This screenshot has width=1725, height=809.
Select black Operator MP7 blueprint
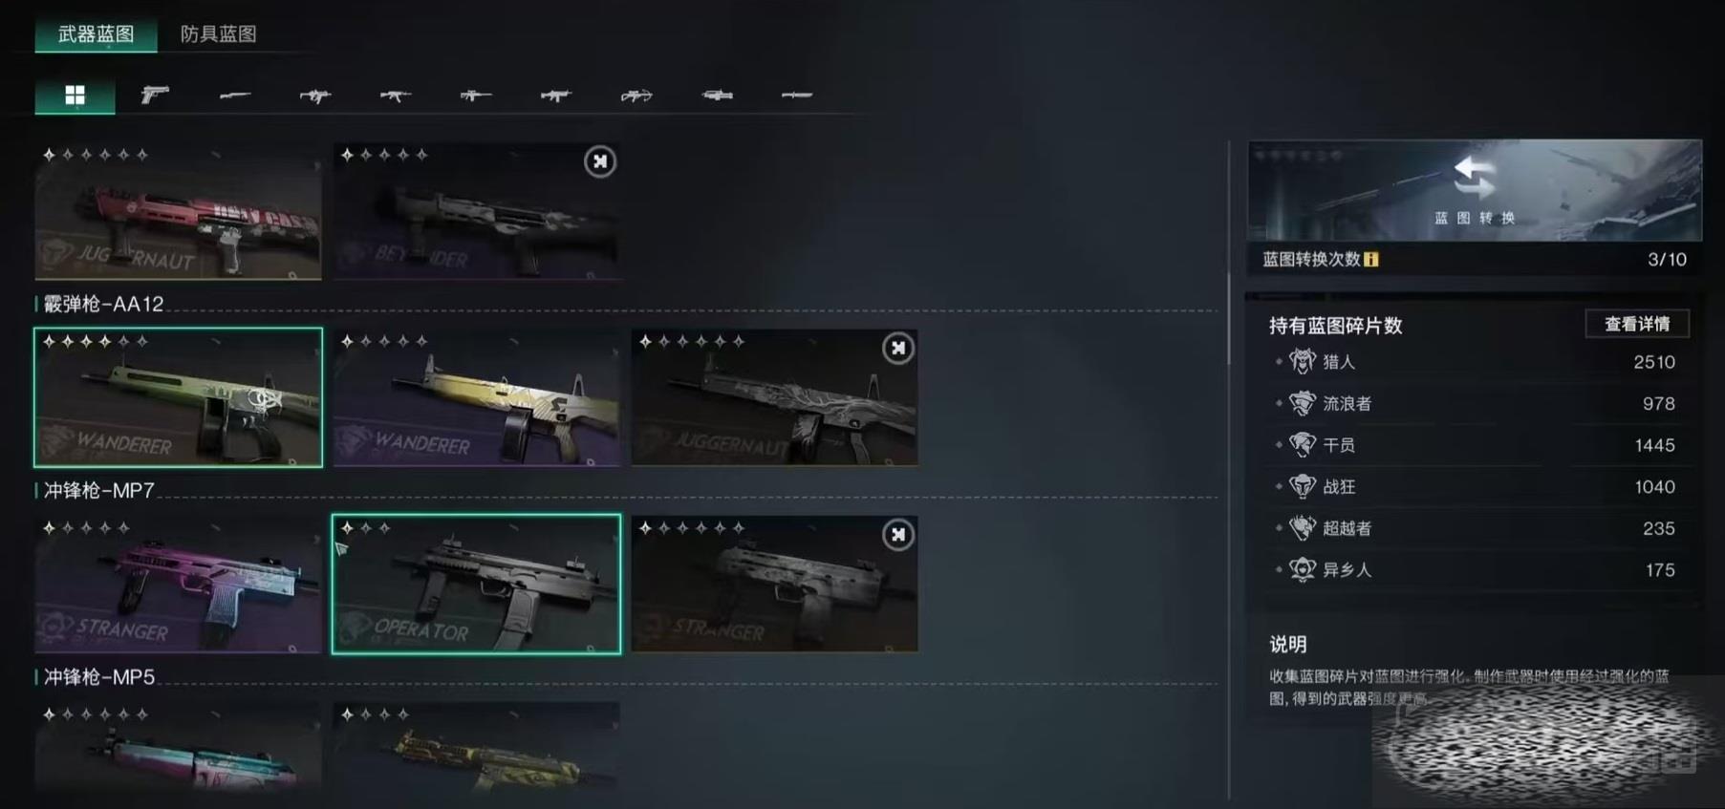point(476,584)
